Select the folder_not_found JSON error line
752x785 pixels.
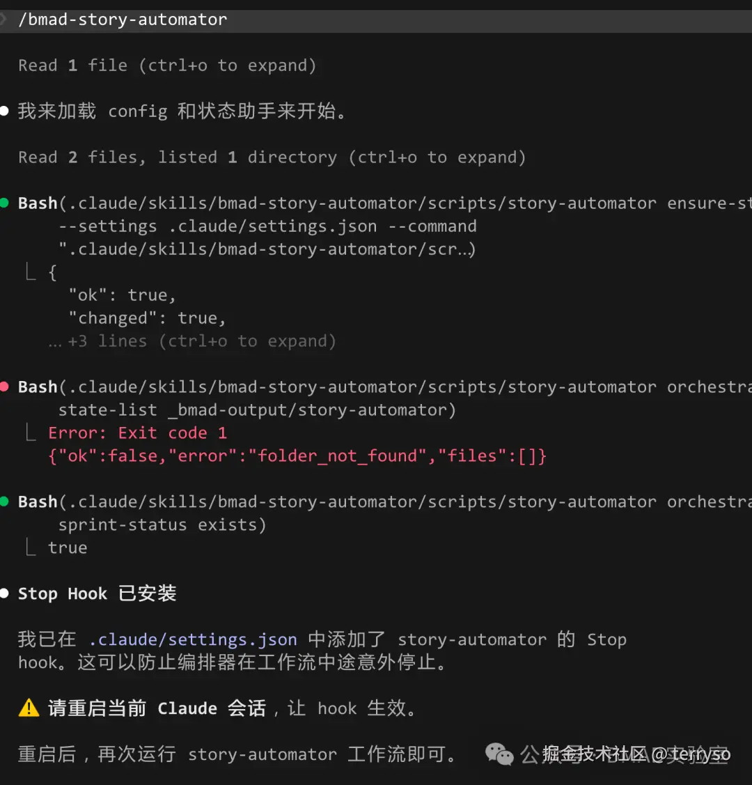tap(297, 456)
